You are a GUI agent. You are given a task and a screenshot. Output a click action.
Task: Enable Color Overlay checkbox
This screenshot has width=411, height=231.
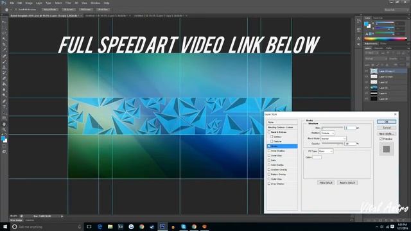(x=269, y=165)
